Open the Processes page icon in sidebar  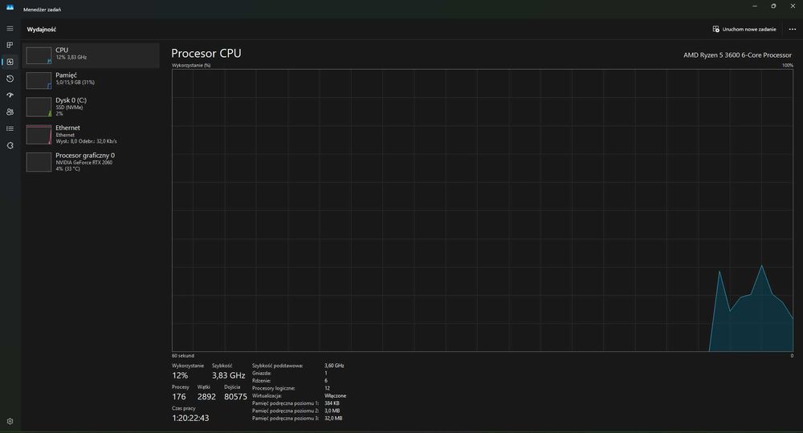(x=10, y=45)
